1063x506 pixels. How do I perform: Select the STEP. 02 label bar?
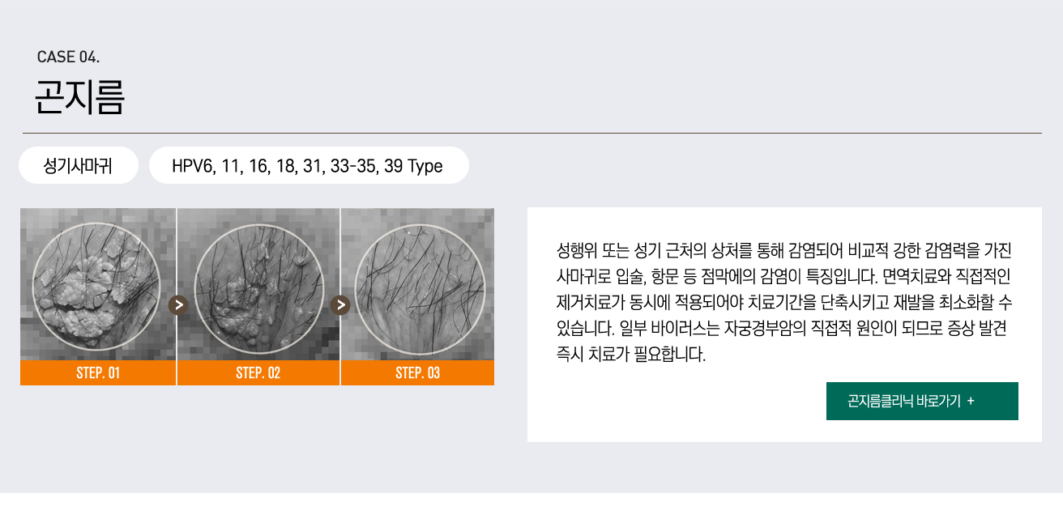[258, 373]
